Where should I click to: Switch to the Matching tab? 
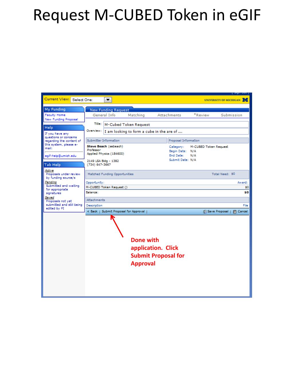click(136, 115)
